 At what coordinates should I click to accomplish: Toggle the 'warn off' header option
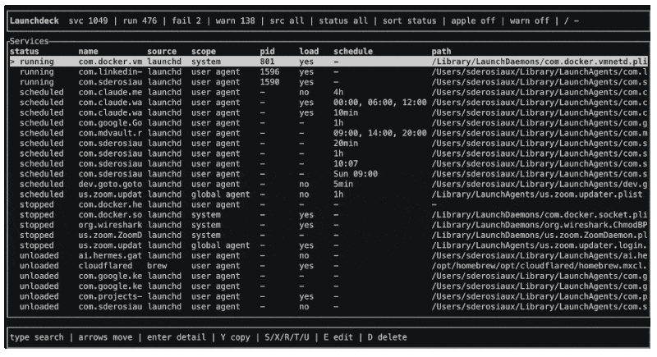click(529, 21)
